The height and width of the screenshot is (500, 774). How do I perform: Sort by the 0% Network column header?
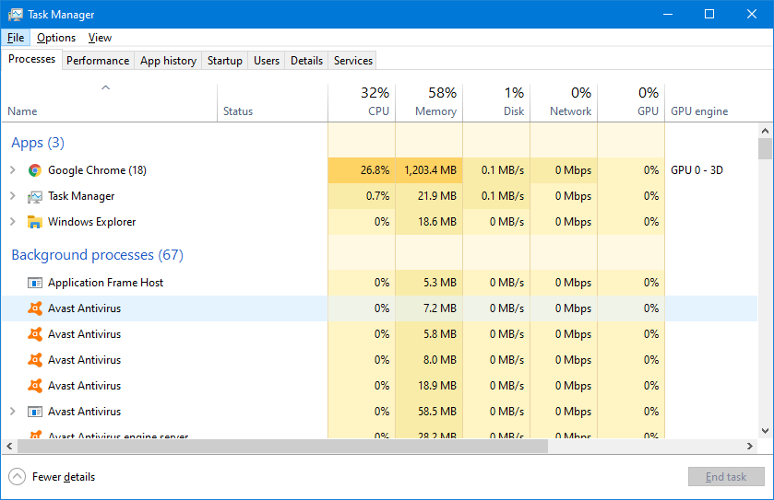(564, 102)
